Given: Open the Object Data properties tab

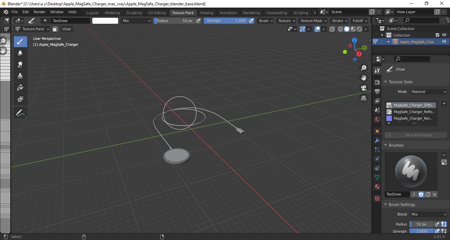Looking at the screenshot, I should (x=377, y=177).
